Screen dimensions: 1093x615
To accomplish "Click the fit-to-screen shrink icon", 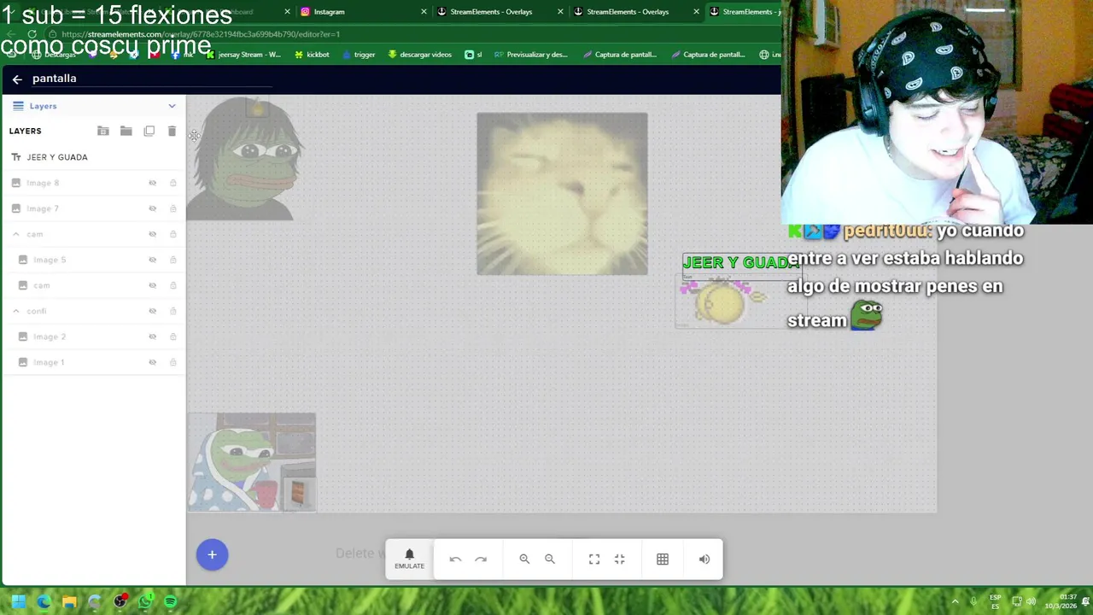I will (x=620, y=559).
